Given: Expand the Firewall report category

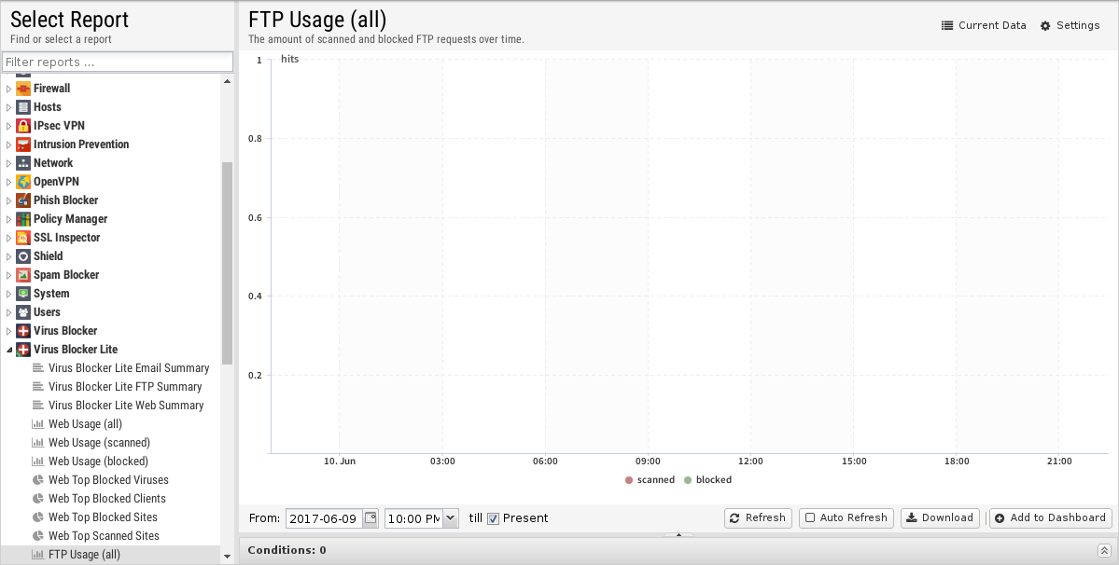Looking at the screenshot, I should coord(9,89).
